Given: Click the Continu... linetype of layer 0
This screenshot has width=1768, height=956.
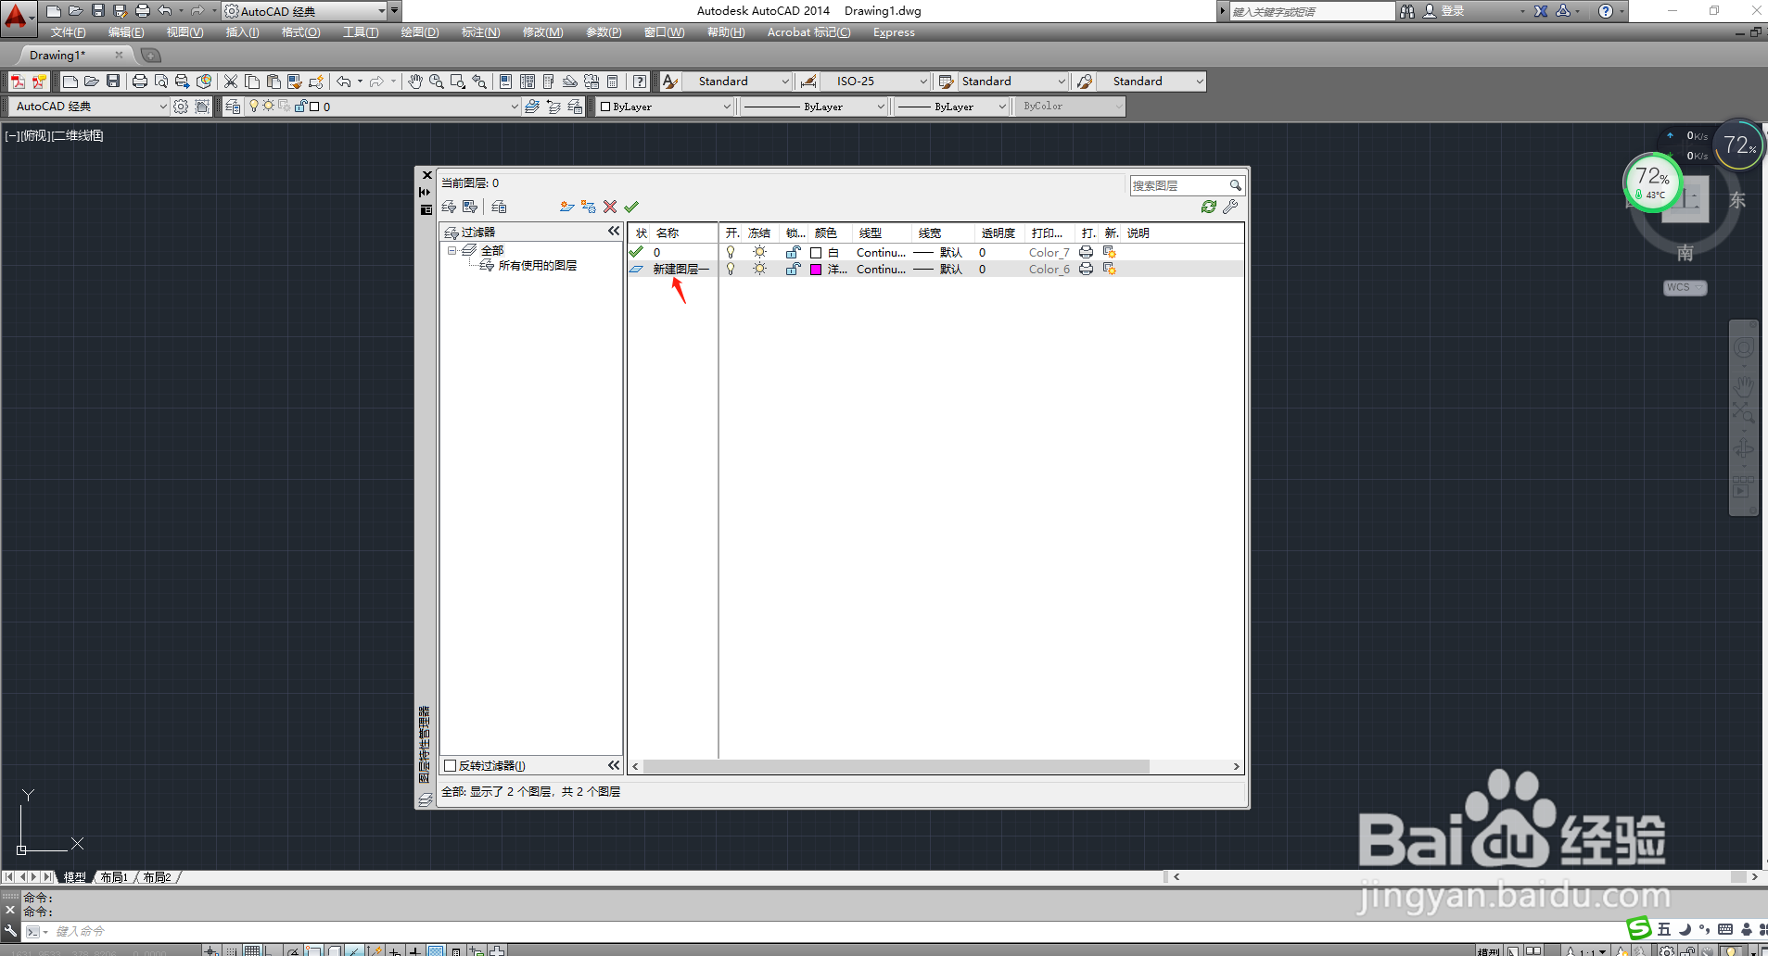Looking at the screenshot, I should (x=881, y=252).
